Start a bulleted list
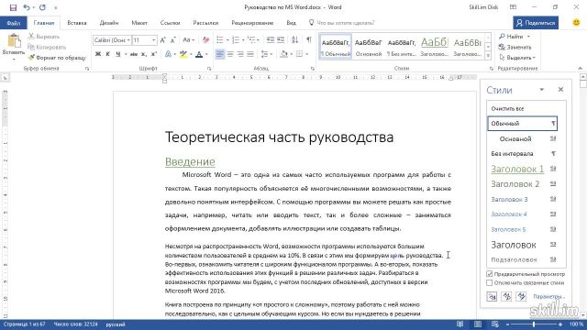Viewport: 587px width, 330px height. [220, 40]
